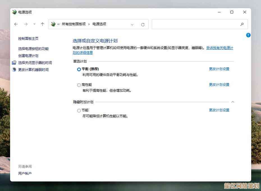Click the refresh button in address bar

click(143, 24)
